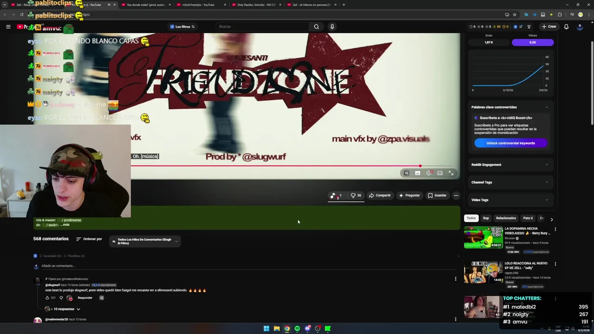
Task: Click the progress bar scrubber dot
Action: (x=420, y=166)
